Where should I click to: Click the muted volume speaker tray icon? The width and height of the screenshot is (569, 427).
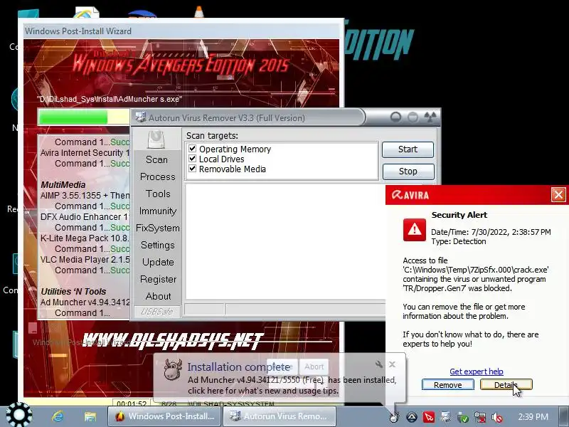[x=496, y=417]
